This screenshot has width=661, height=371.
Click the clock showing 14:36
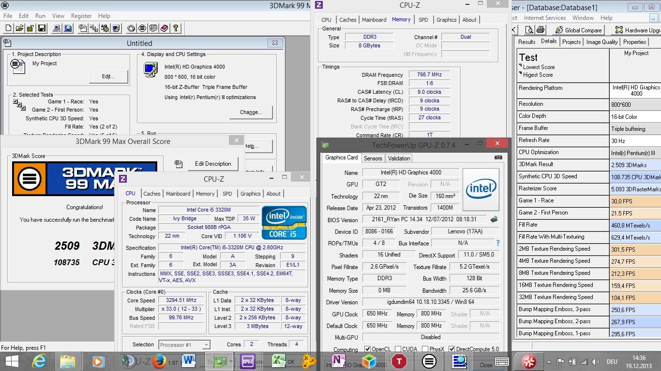639,358
